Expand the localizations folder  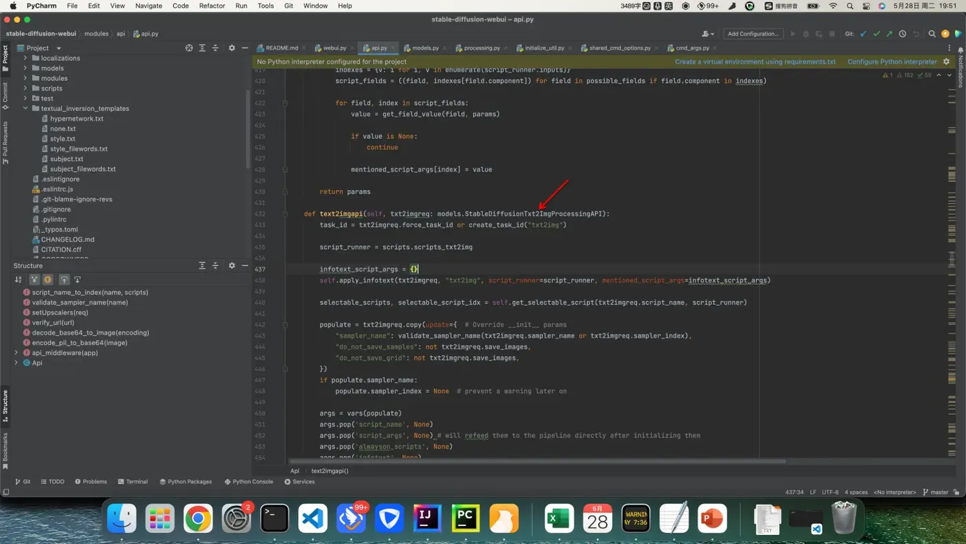click(26, 58)
